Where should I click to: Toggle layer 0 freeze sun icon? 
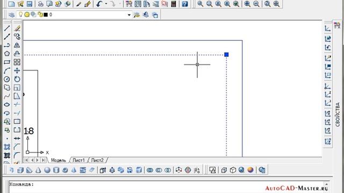27,14
